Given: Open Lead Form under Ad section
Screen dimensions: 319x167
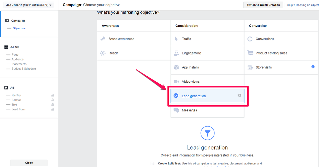Looking at the screenshot, I should (x=19, y=109).
